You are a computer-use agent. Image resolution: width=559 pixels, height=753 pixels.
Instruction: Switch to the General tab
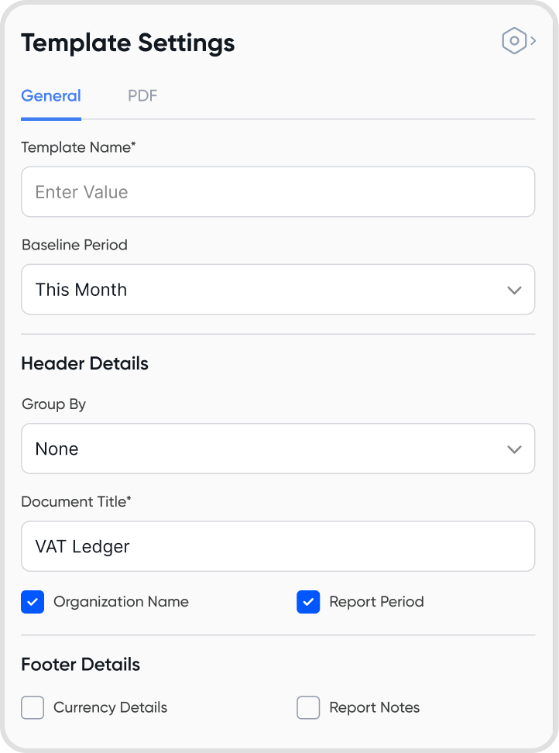pyautogui.click(x=51, y=96)
